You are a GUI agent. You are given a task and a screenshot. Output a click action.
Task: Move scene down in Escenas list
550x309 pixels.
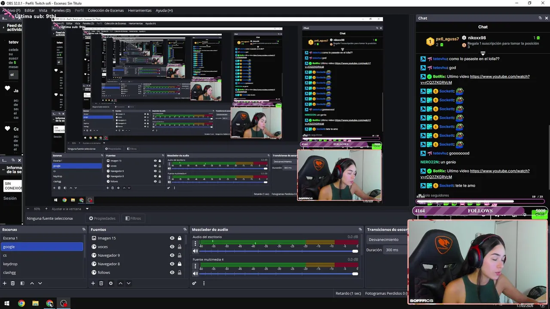pyautogui.click(x=40, y=283)
